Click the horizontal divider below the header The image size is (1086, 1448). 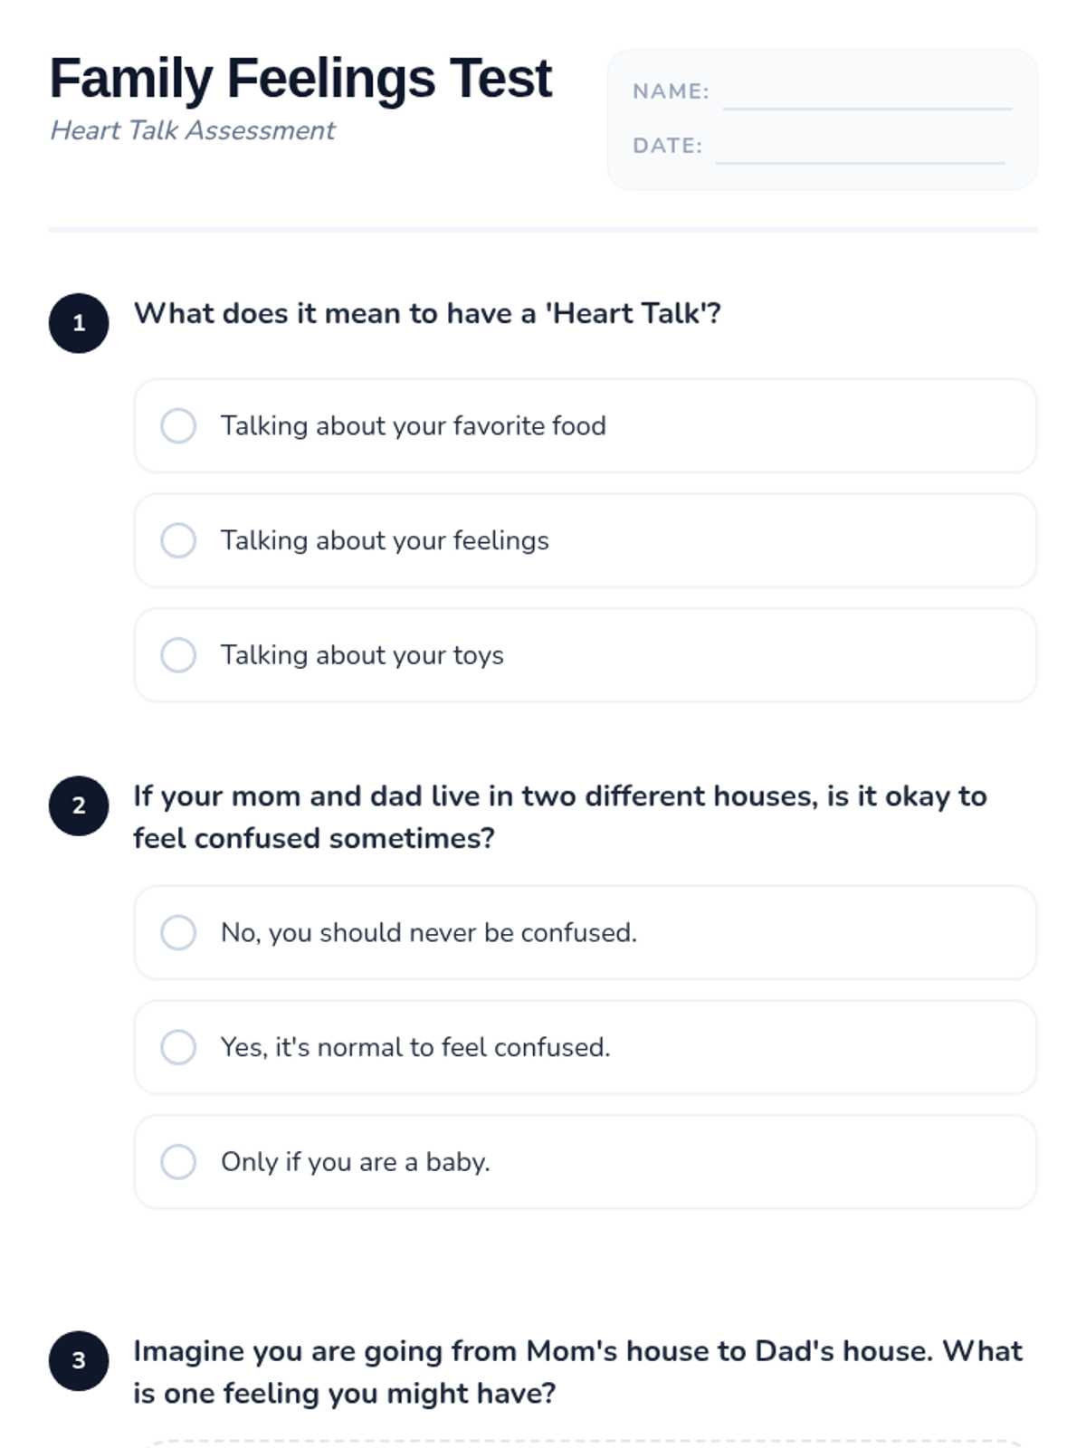[x=543, y=230]
